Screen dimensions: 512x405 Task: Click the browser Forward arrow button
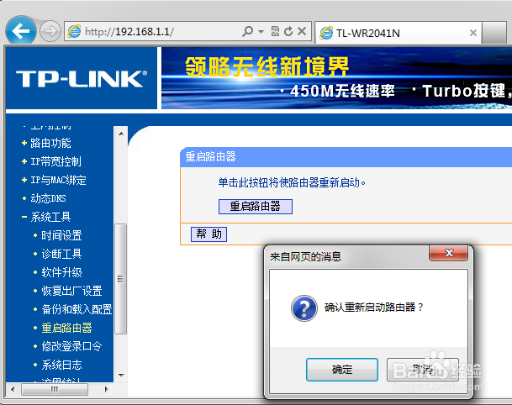pos(50,32)
